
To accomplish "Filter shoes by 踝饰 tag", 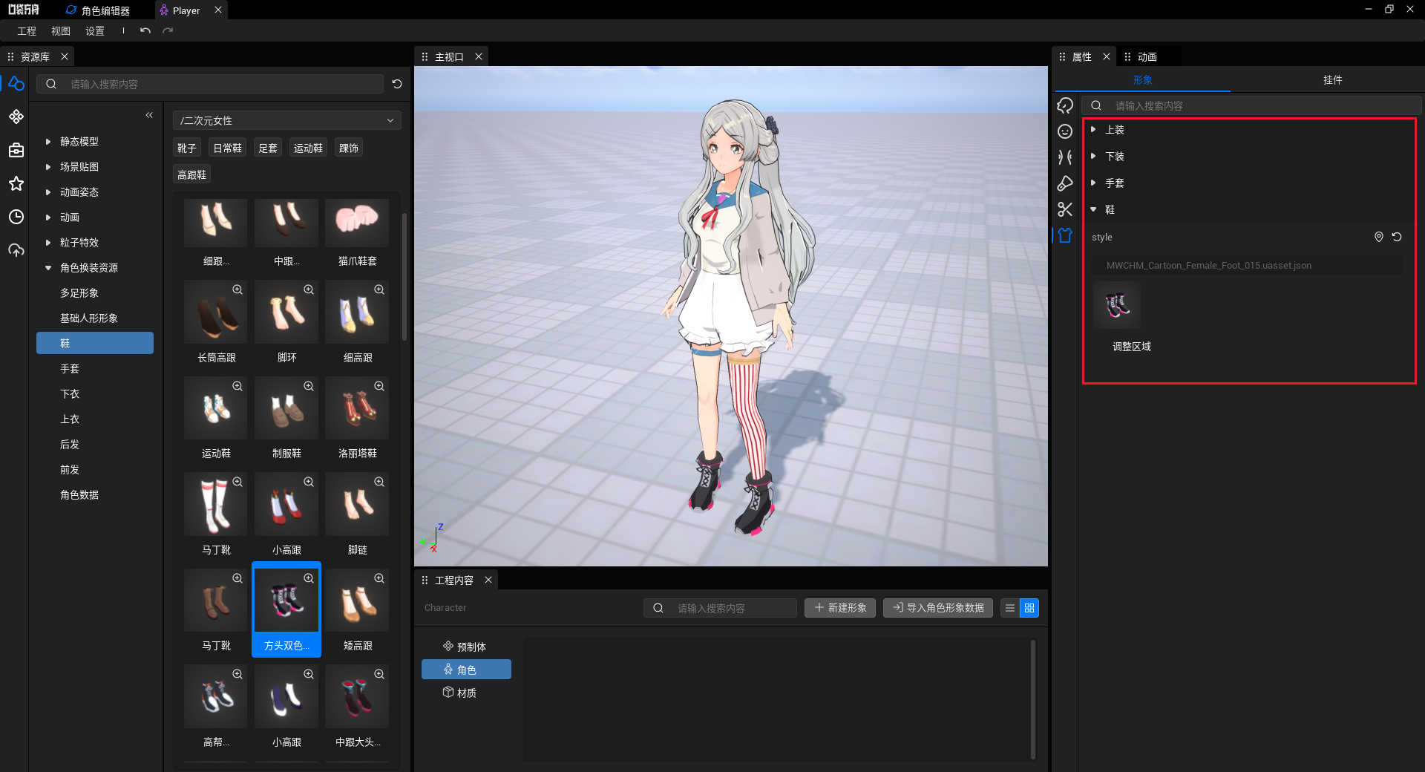I will click(349, 148).
